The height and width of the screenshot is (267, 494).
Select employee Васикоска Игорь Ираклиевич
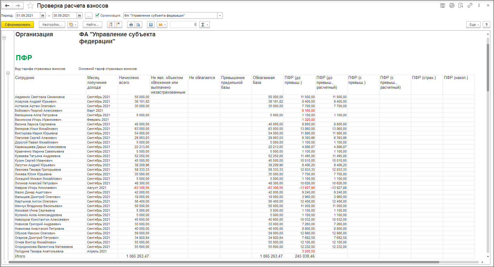click(x=38, y=120)
